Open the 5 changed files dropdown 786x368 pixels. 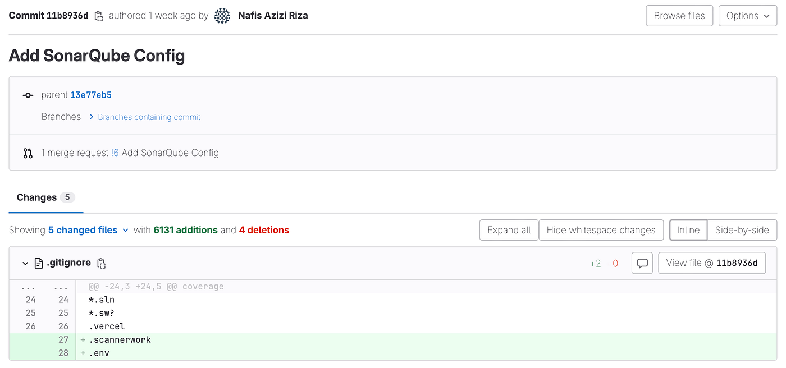[89, 230]
